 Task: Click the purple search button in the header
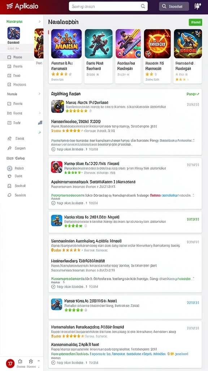coord(174,7)
